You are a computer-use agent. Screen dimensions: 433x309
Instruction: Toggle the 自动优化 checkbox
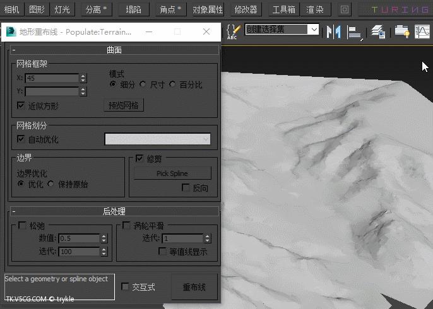tap(21, 139)
